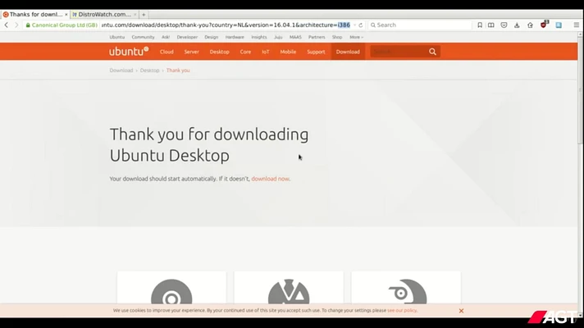Click the bookmark icon in browser toolbar
The width and height of the screenshot is (584, 328).
(x=480, y=25)
